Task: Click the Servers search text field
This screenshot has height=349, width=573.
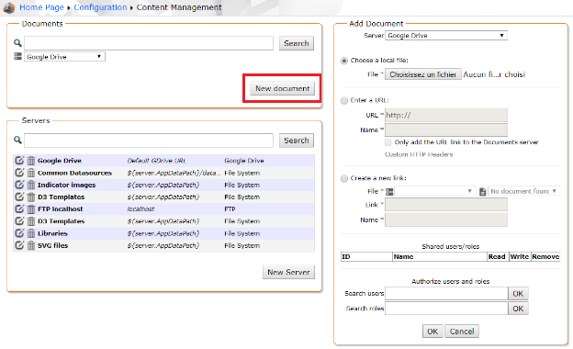Action: tap(149, 141)
